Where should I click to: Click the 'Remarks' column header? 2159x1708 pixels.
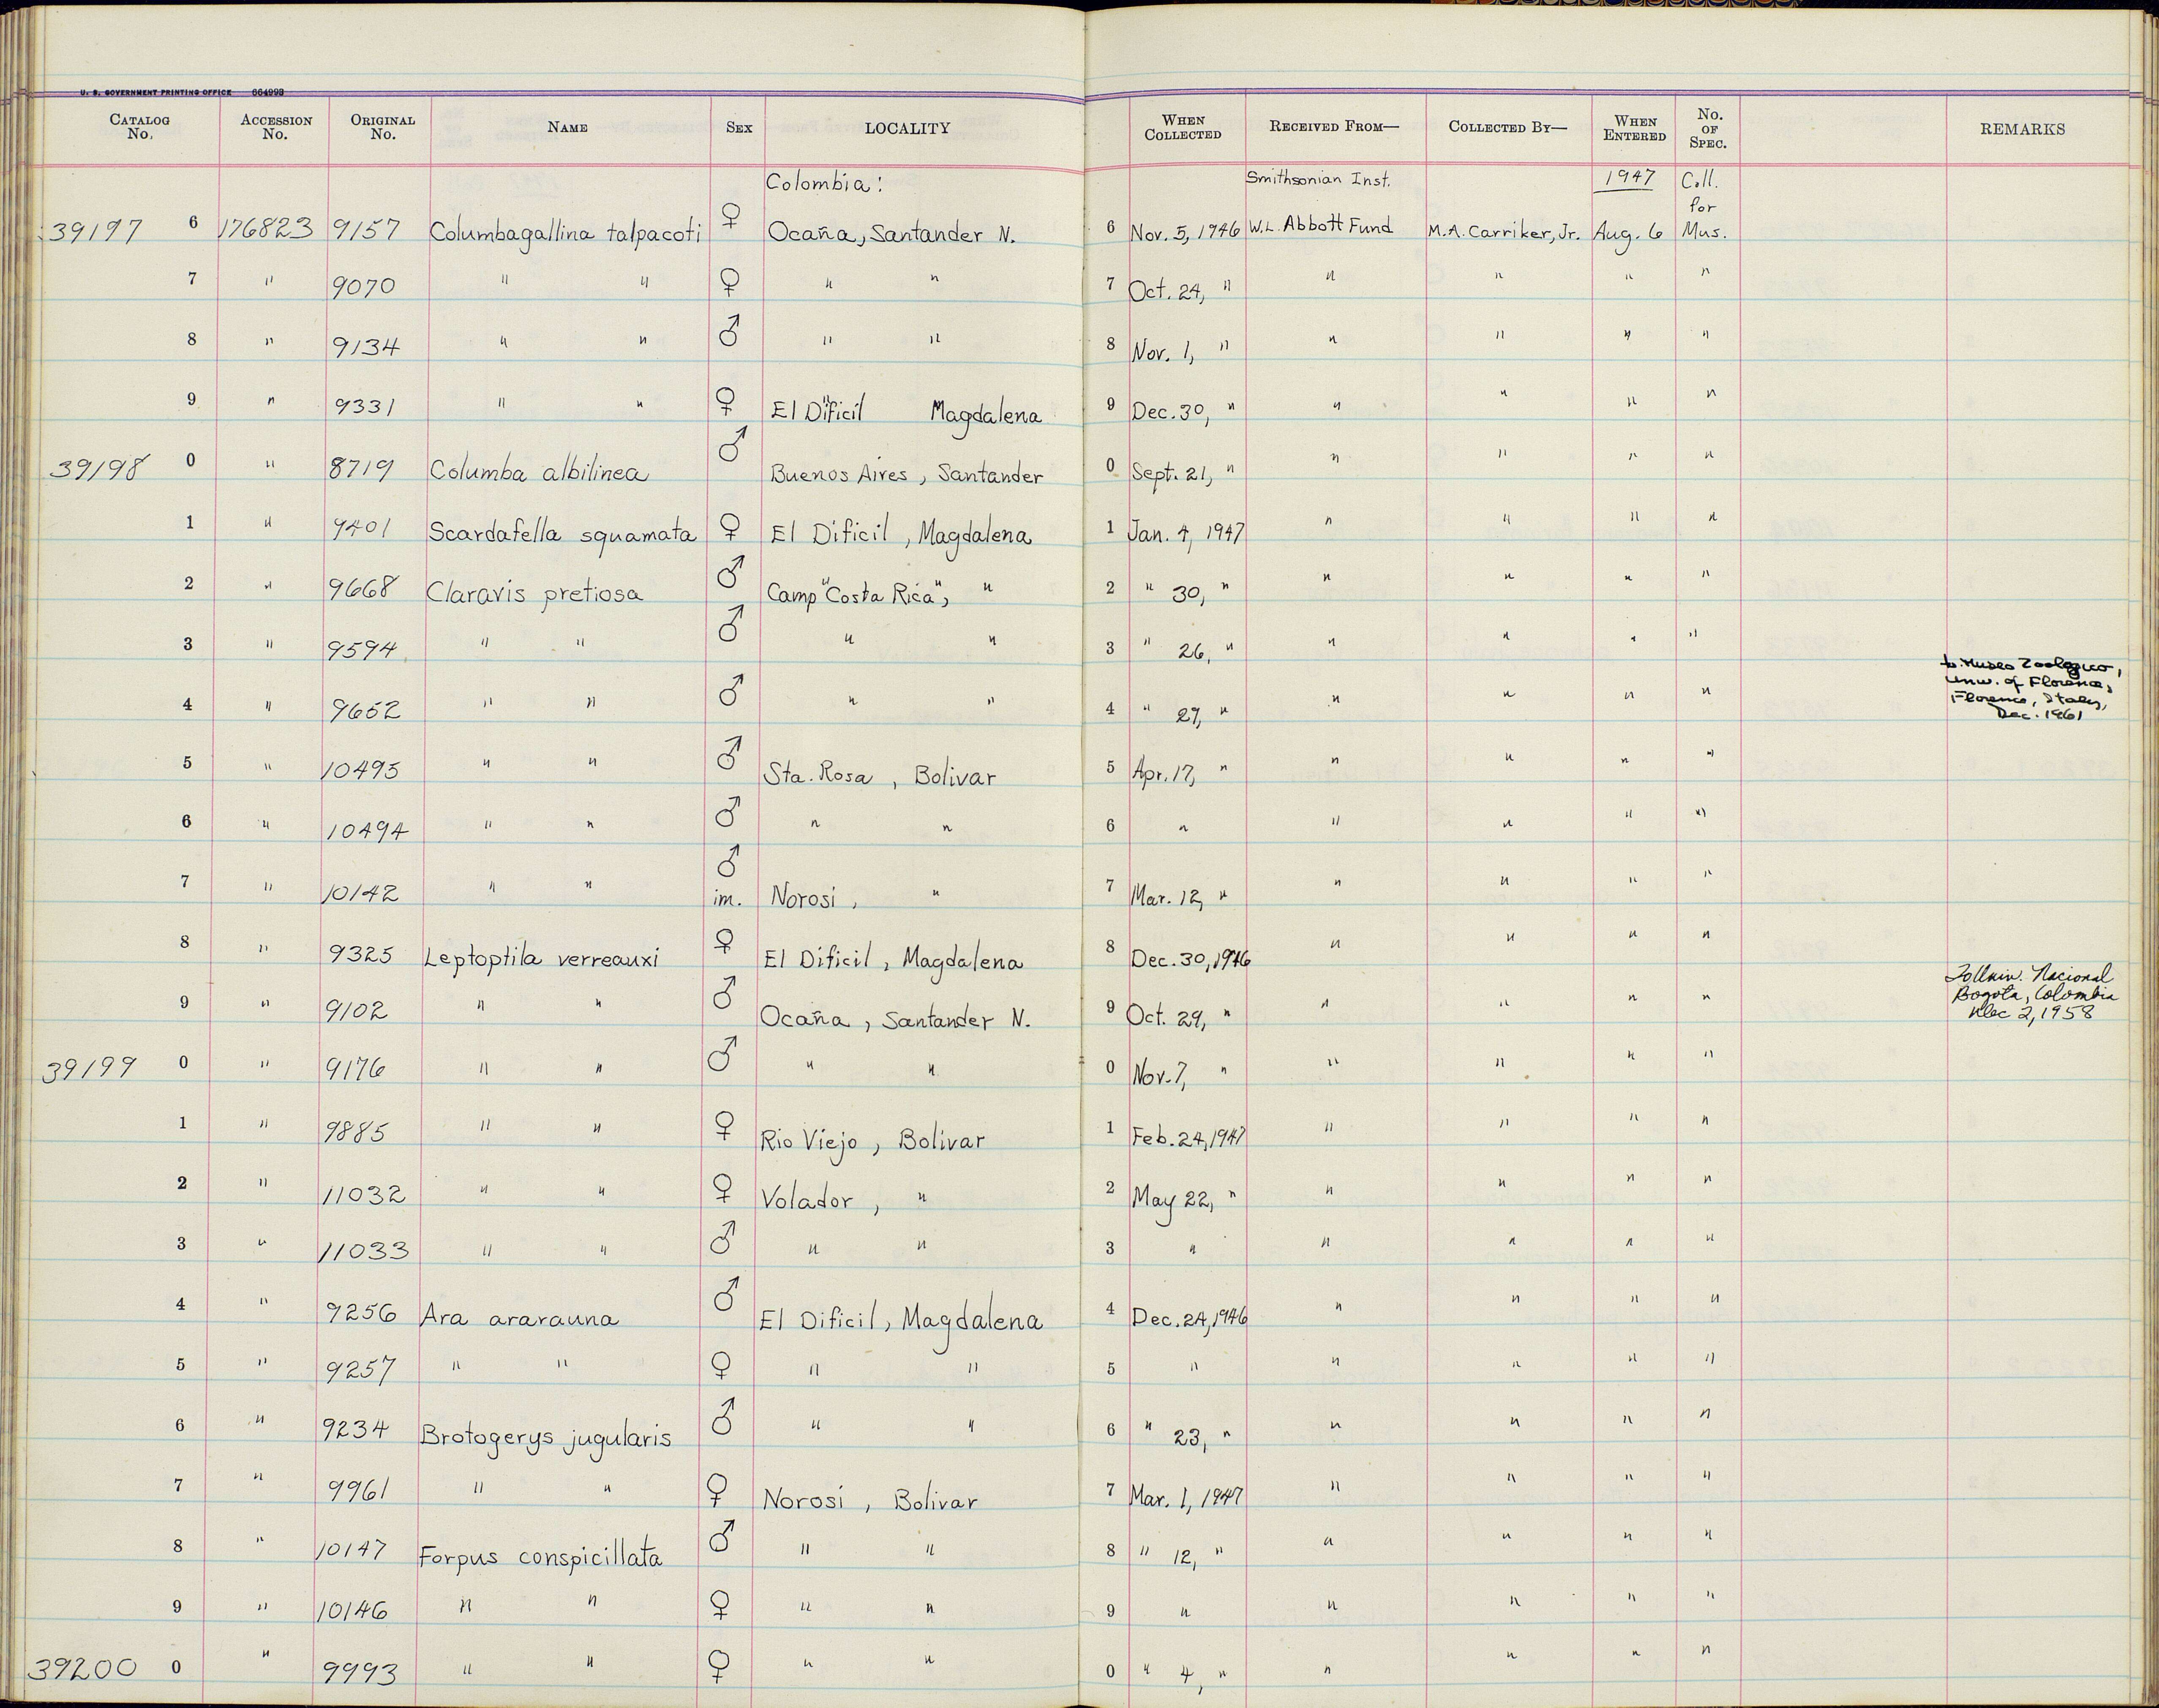[2022, 129]
